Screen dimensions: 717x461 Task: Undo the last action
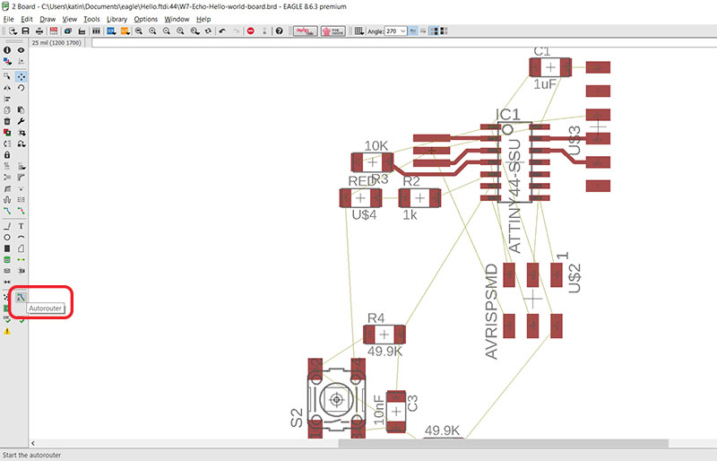(x=222, y=31)
